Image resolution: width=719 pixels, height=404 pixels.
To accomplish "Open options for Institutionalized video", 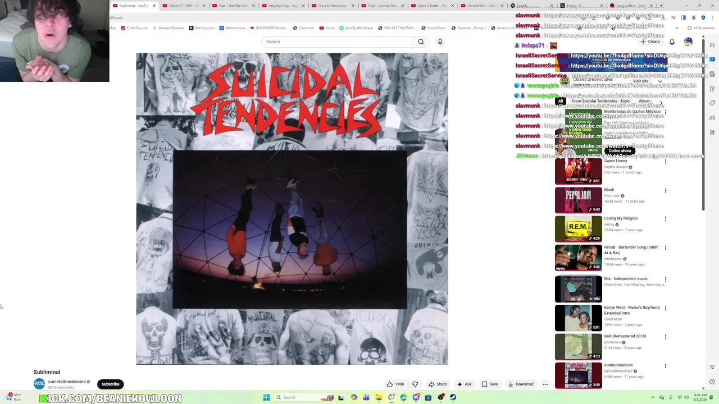I will pyautogui.click(x=666, y=366).
